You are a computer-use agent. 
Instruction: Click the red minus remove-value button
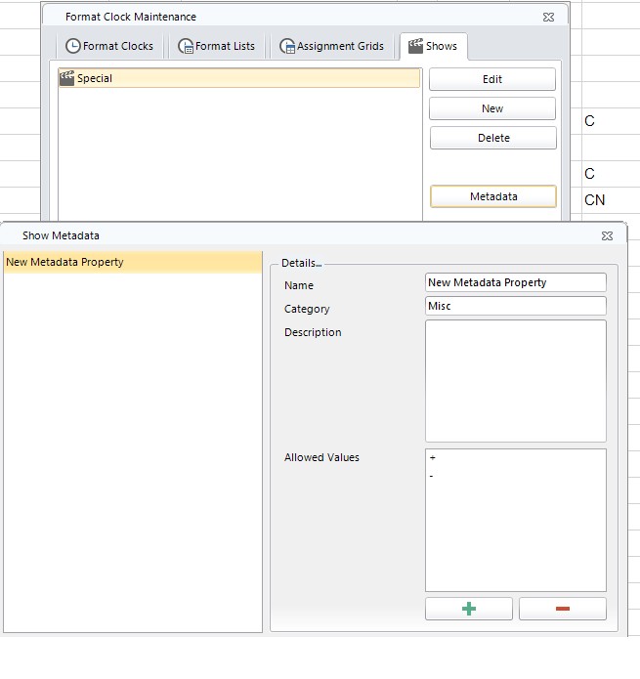click(562, 609)
